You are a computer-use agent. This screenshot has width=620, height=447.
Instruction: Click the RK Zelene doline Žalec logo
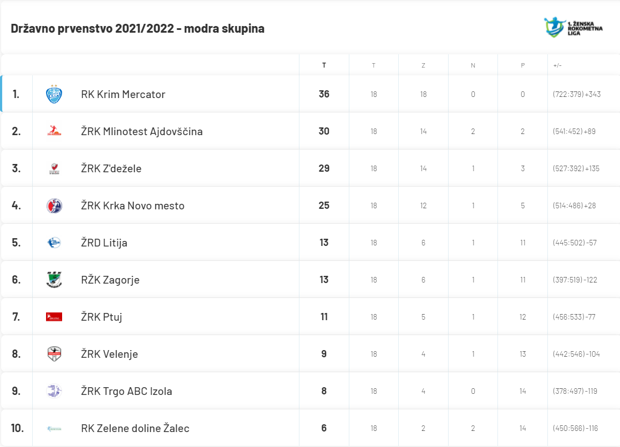point(54,428)
